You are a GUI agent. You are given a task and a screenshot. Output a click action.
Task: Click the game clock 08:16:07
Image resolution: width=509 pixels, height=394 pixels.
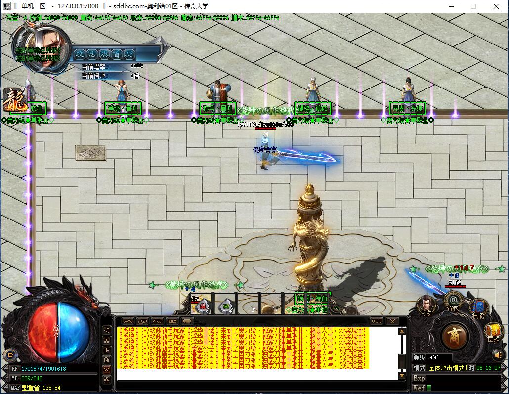(488, 368)
